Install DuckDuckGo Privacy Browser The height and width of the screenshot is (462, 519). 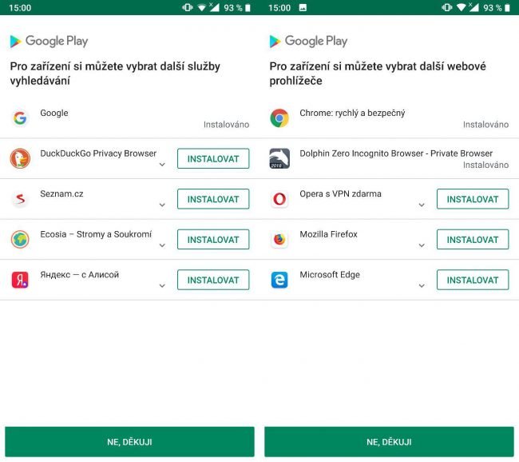coord(213,159)
